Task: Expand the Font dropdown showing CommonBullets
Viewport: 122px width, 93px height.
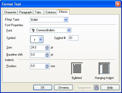Action: pos(69,30)
